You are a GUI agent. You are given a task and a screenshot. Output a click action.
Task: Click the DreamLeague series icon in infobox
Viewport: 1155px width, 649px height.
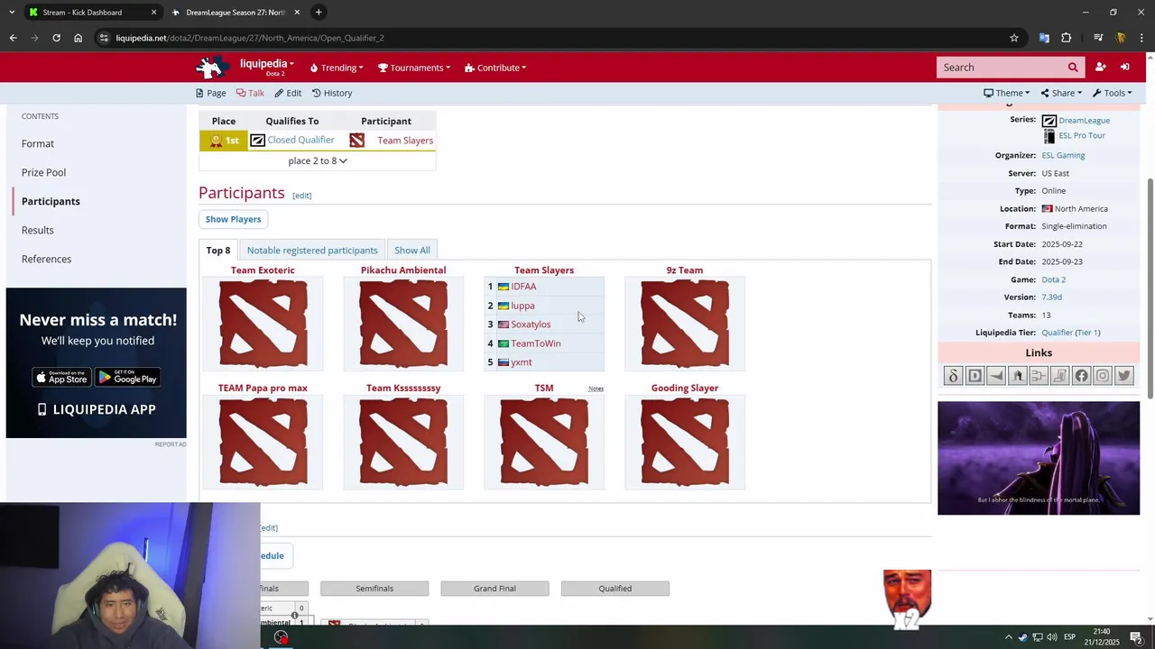pyautogui.click(x=1049, y=121)
